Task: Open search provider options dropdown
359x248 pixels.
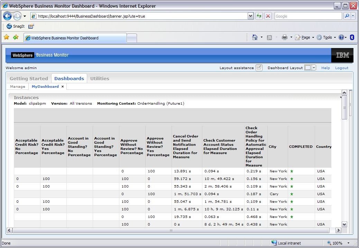Action: coord(353,16)
